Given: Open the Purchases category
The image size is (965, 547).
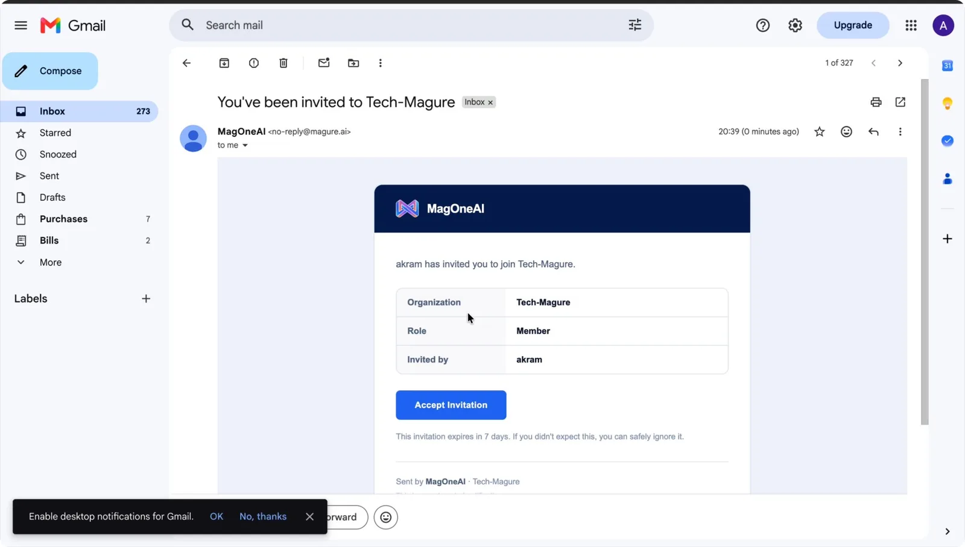Looking at the screenshot, I should pyautogui.click(x=79, y=219).
